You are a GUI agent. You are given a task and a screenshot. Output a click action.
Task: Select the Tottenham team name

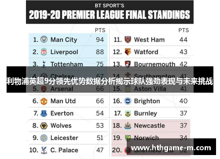click(67, 64)
